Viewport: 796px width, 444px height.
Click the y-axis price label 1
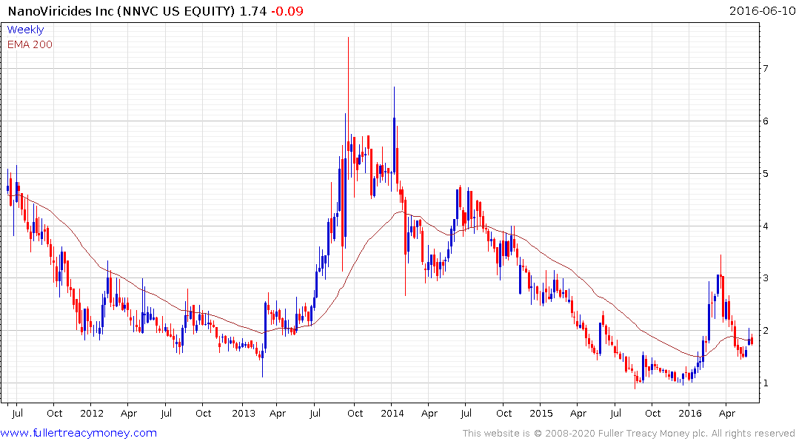766,383
